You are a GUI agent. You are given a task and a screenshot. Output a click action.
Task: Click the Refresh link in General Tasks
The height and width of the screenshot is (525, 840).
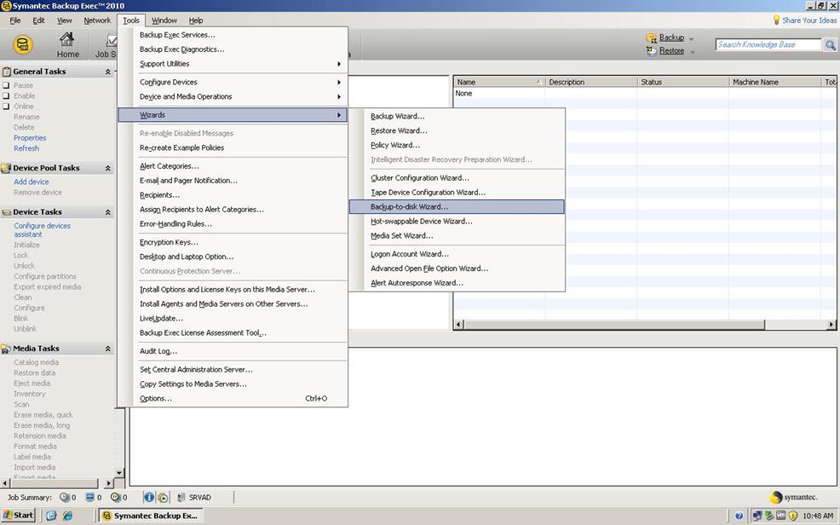click(x=26, y=148)
